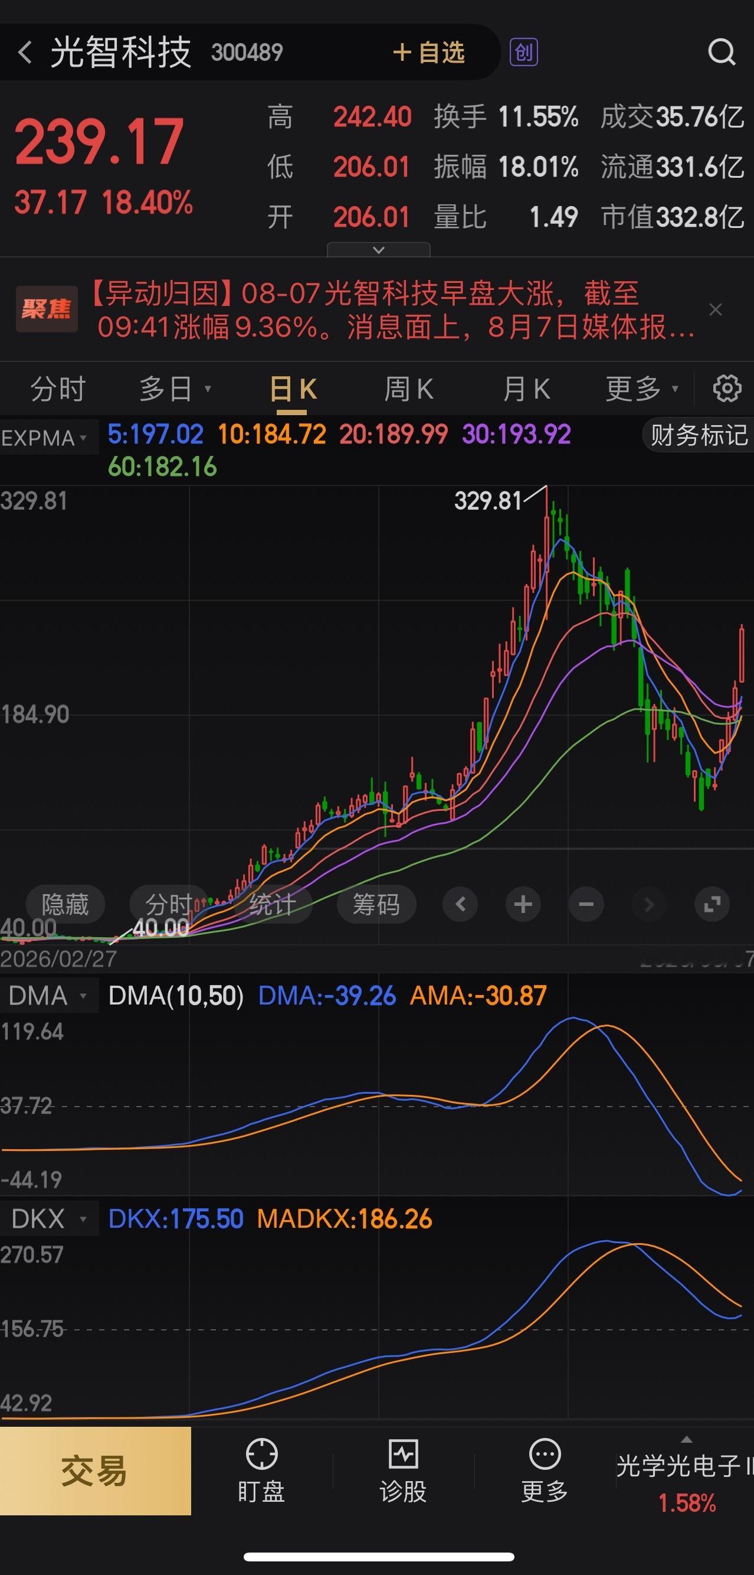Tap 量比 value 1.49
This screenshot has height=1575, width=754.
[x=553, y=217]
